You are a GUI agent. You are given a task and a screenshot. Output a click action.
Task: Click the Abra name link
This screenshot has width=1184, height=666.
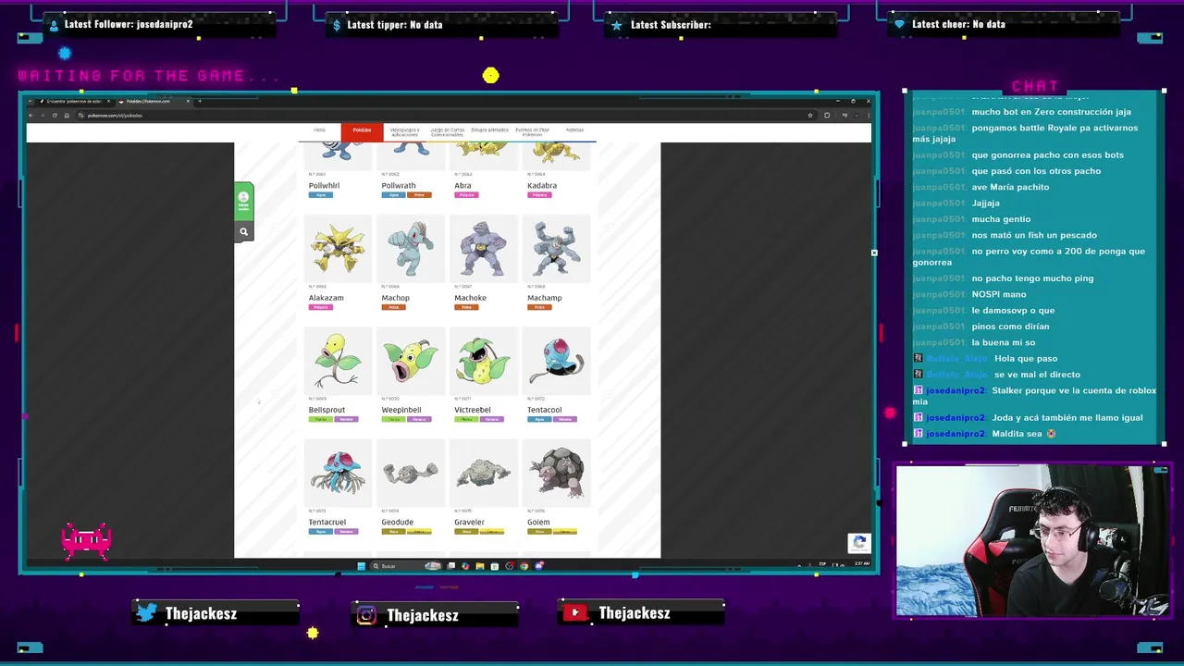(x=462, y=186)
